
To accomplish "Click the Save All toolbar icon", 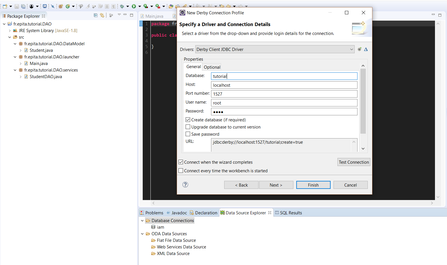I will pyautogui.click(x=23, y=6).
